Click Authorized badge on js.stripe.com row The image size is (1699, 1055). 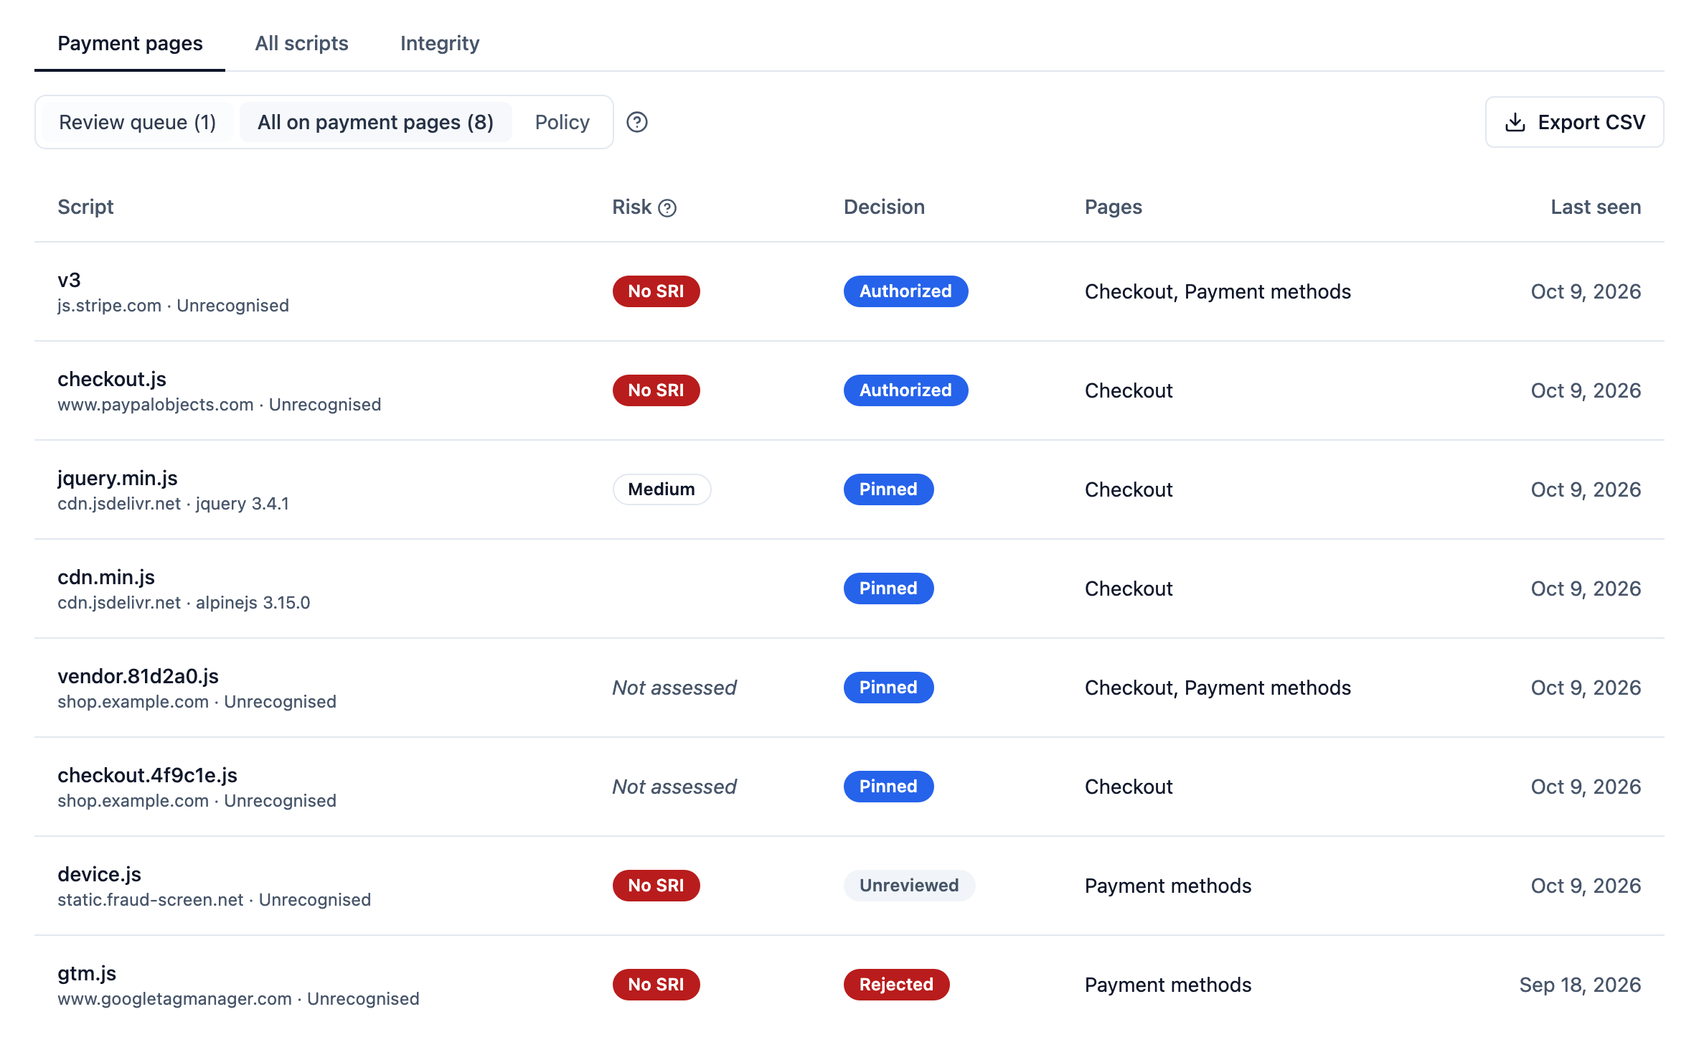[x=905, y=291]
